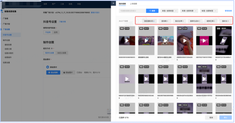This screenshot has height=123, width=235.
Task: Open the 类型: 全部类型 dropdown
Action: point(170,11)
